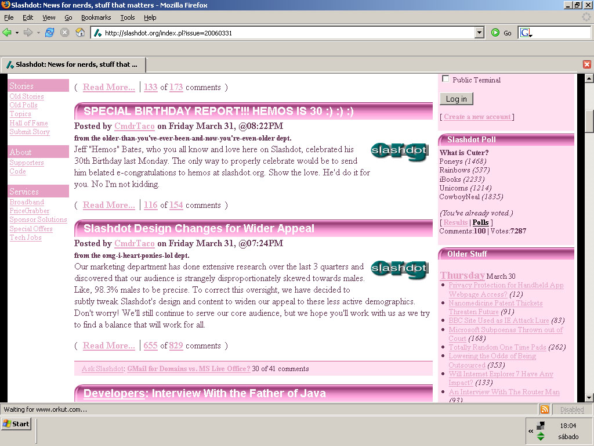This screenshot has width=594, height=446.
Task: Open the Code link under About
Action: pyautogui.click(x=18, y=171)
